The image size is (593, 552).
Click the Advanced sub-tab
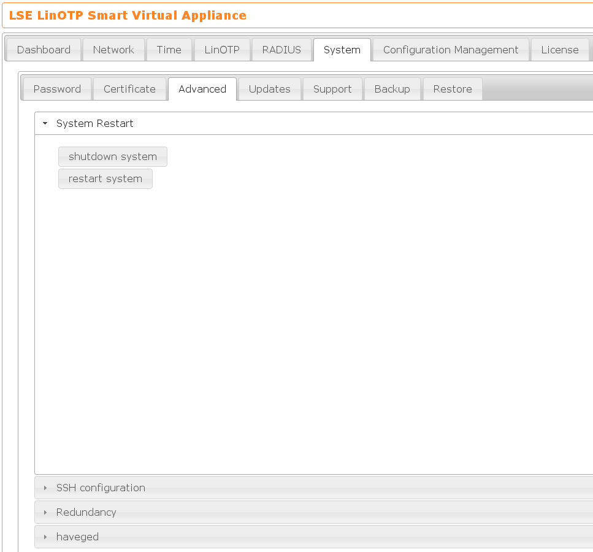202,89
